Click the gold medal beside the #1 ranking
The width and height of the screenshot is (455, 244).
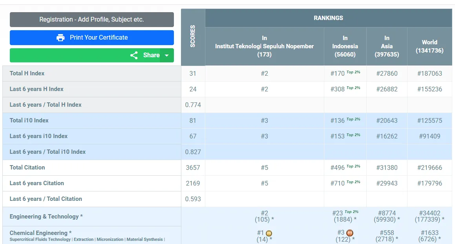(x=269, y=233)
